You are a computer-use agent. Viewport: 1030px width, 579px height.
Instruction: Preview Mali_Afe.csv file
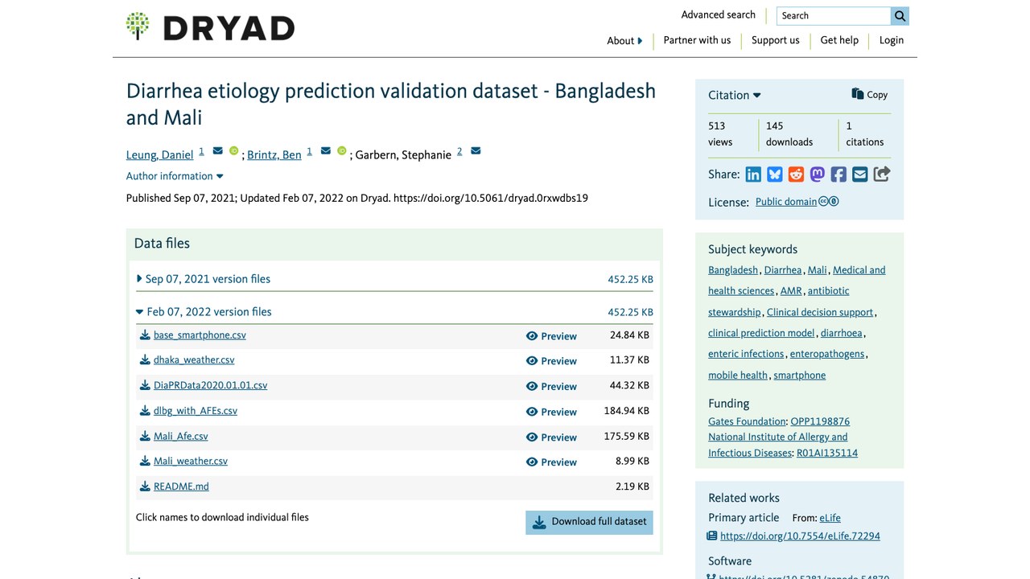551,437
